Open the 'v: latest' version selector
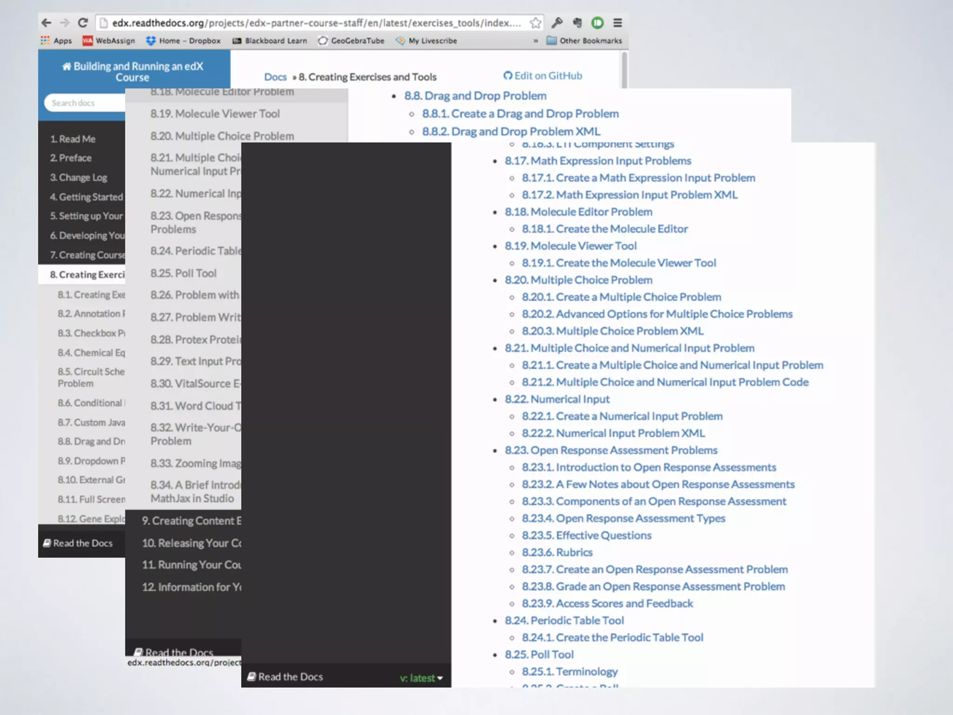The image size is (953, 715). pyautogui.click(x=421, y=678)
